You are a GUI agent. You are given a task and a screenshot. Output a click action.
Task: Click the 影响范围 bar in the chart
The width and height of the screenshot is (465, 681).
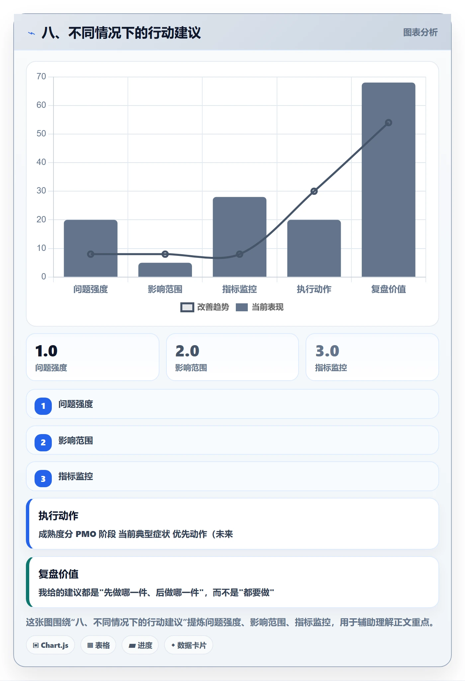165,270
